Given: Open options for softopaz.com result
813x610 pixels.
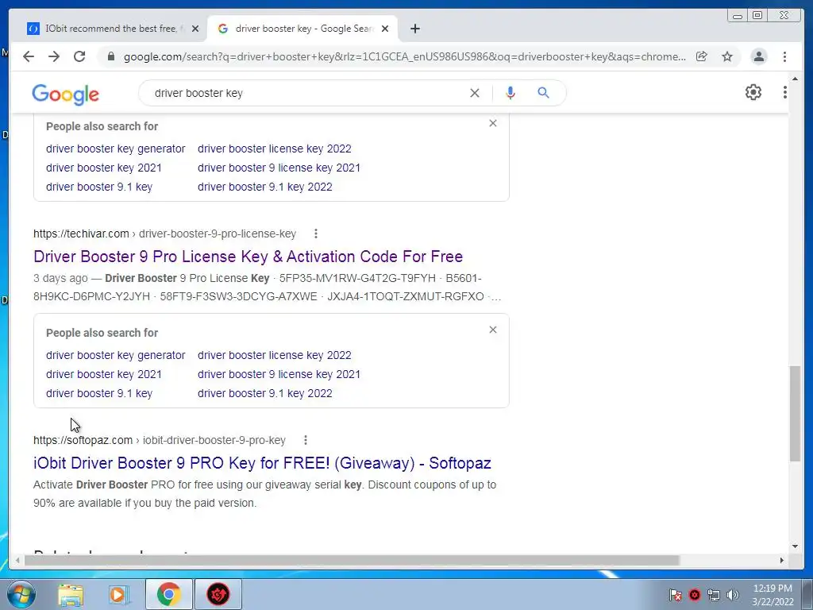Looking at the screenshot, I should (306, 440).
